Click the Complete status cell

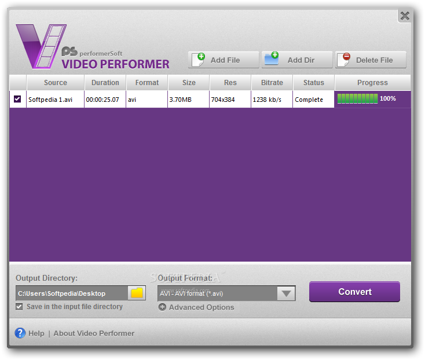coord(314,100)
